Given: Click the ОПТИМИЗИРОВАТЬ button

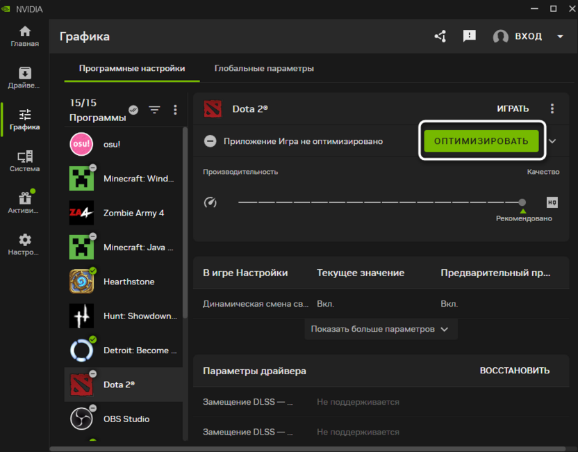Looking at the screenshot, I should coord(481,141).
